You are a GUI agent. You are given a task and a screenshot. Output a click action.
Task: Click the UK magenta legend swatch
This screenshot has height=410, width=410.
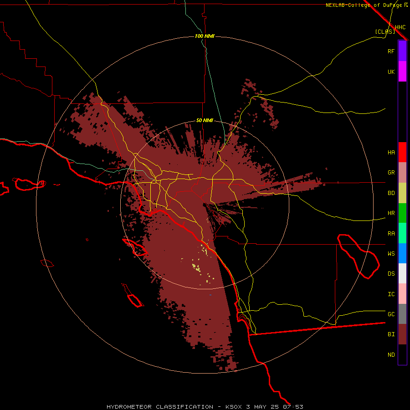coord(402,72)
